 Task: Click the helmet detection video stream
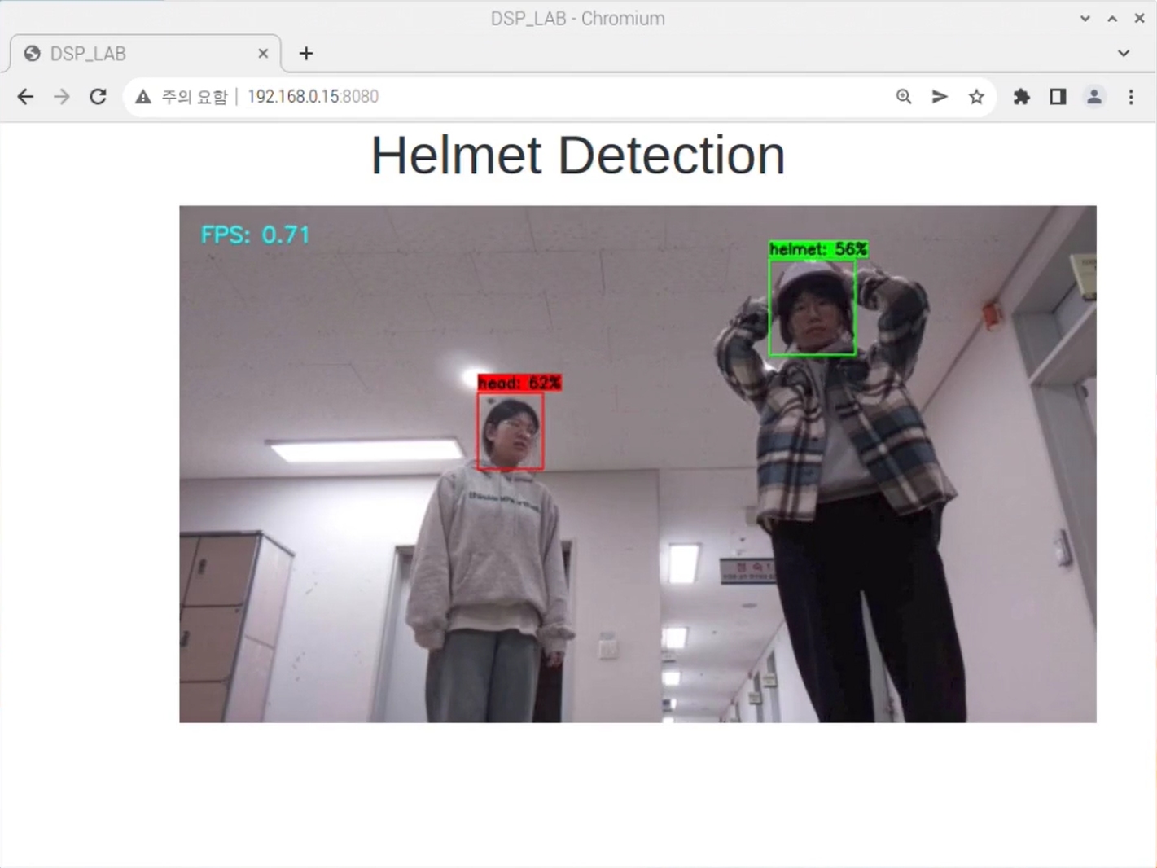pyautogui.click(x=638, y=463)
